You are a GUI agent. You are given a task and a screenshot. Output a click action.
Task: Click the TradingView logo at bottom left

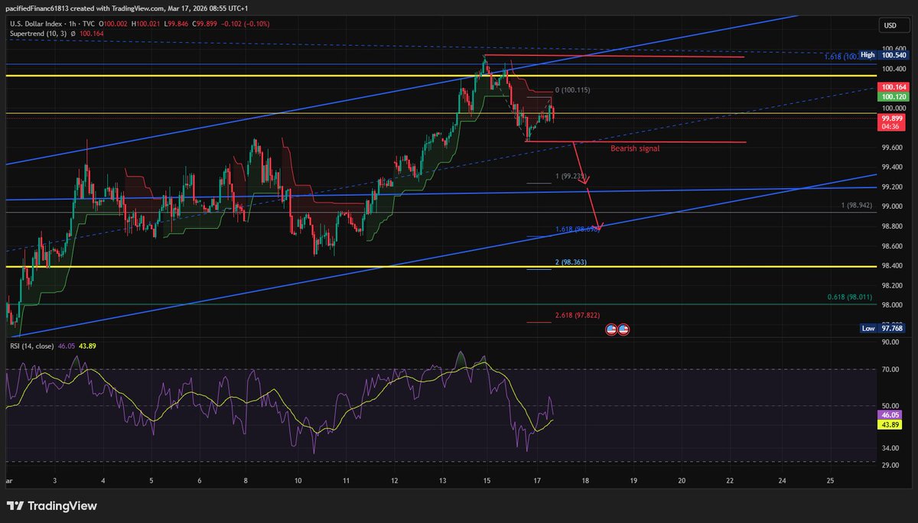50,505
